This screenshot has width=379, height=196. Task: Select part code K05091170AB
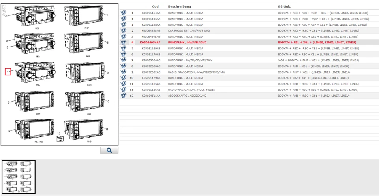pos(151,55)
